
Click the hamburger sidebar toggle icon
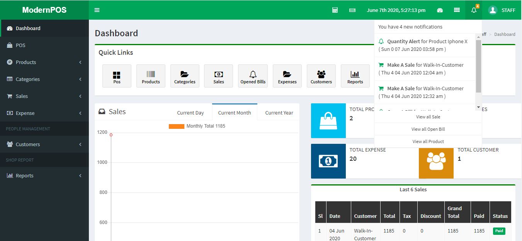(x=97, y=10)
